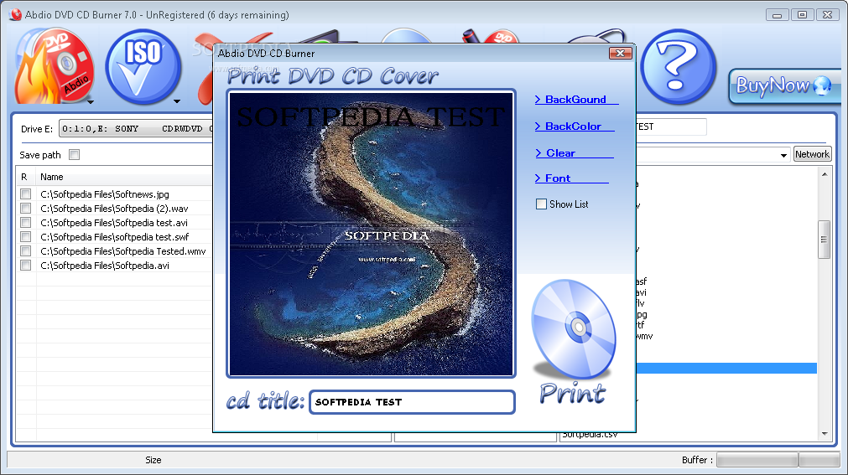The image size is (848, 475).
Task: Minimize the Abdio DVD CD Burner window
Action: pyautogui.click(x=778, y=15)
